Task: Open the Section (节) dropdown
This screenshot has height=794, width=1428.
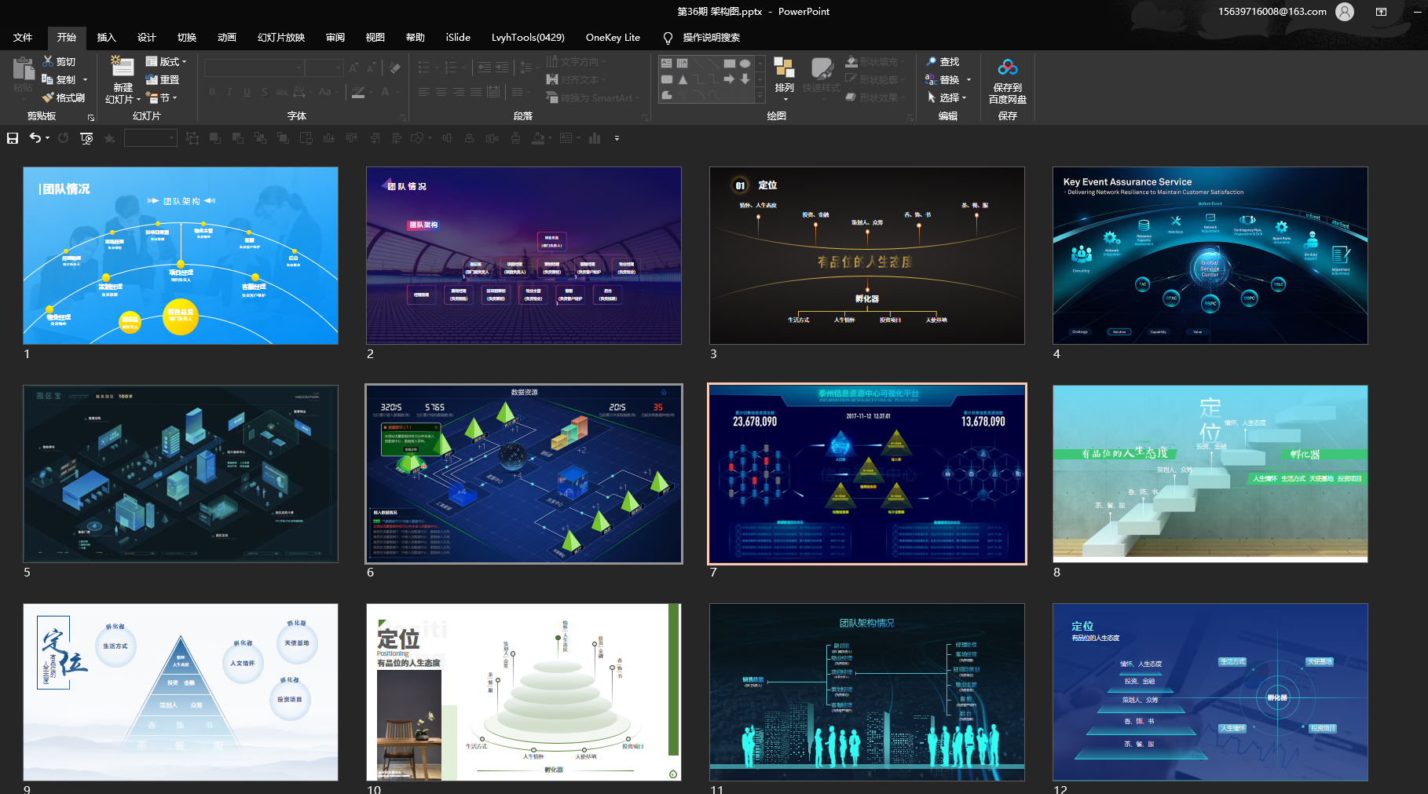Action: point(162,97)
